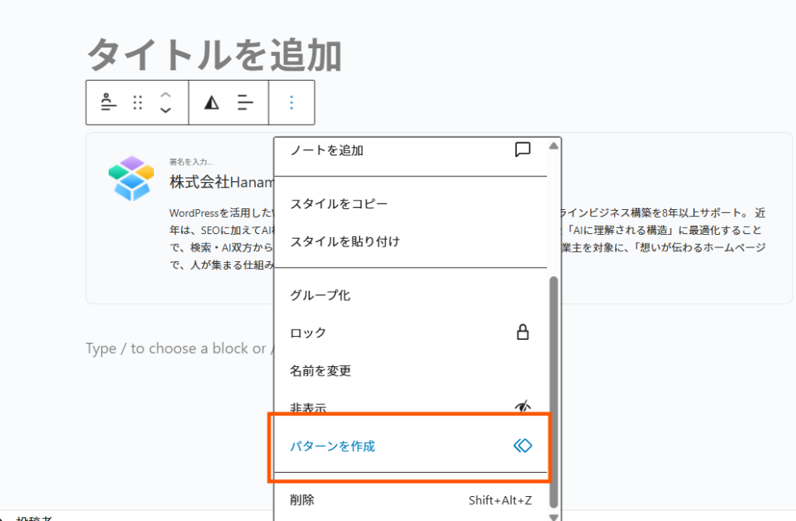The height and width of the screenshot is (521, 796).
Task: Click the menu scrollbar's up arrow
Action: [x=553, y=146]
